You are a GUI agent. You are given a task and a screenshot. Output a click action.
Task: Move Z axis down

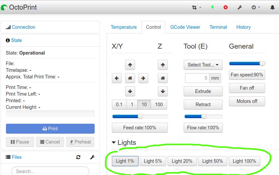pos(163,91)
